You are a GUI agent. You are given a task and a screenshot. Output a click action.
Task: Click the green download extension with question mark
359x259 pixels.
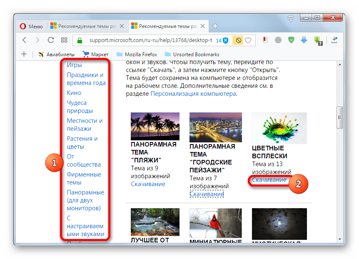point(318,41)
